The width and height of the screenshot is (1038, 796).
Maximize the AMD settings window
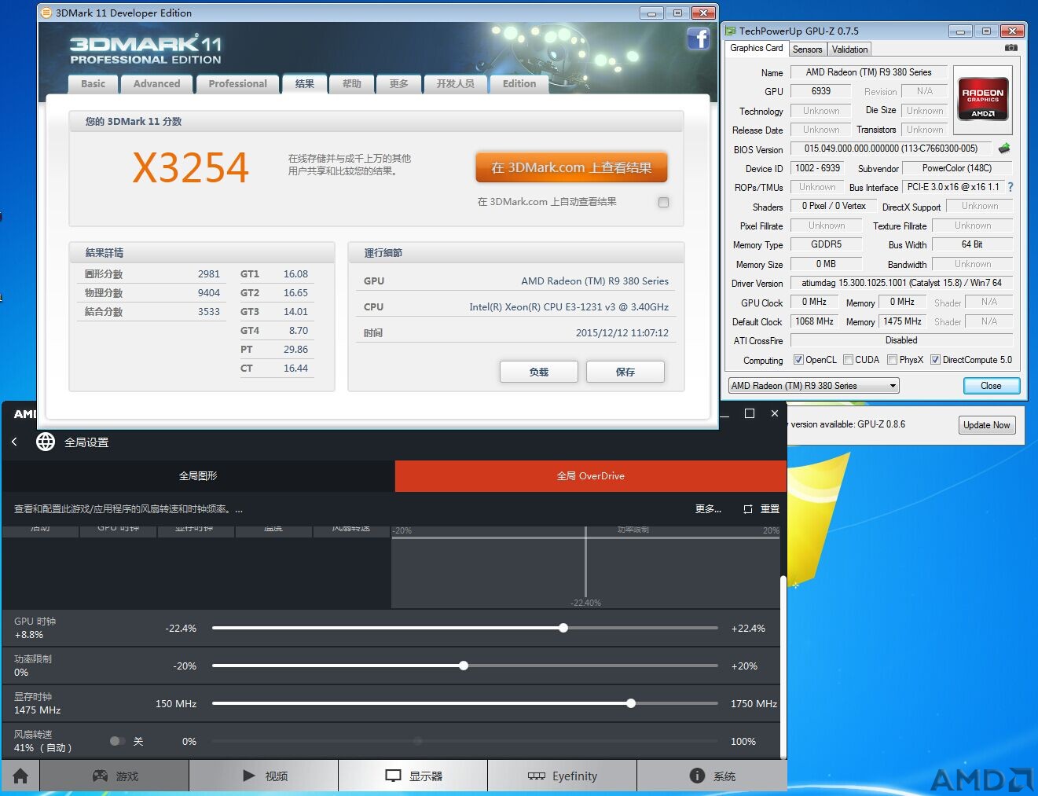[750, 413]
